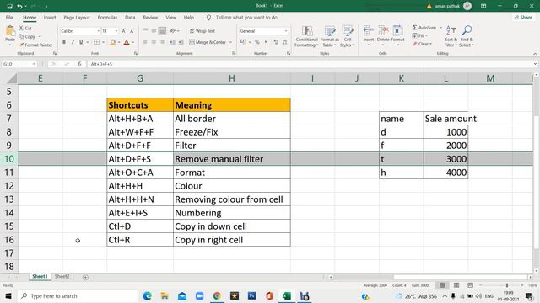Open Sort & Filter menu

(x=451, y=36)
